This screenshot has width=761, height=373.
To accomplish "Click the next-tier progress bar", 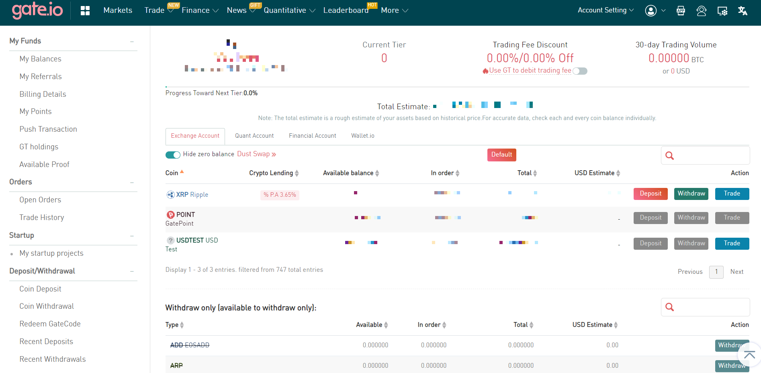I will pyautogui.click(x=457, y=87).
